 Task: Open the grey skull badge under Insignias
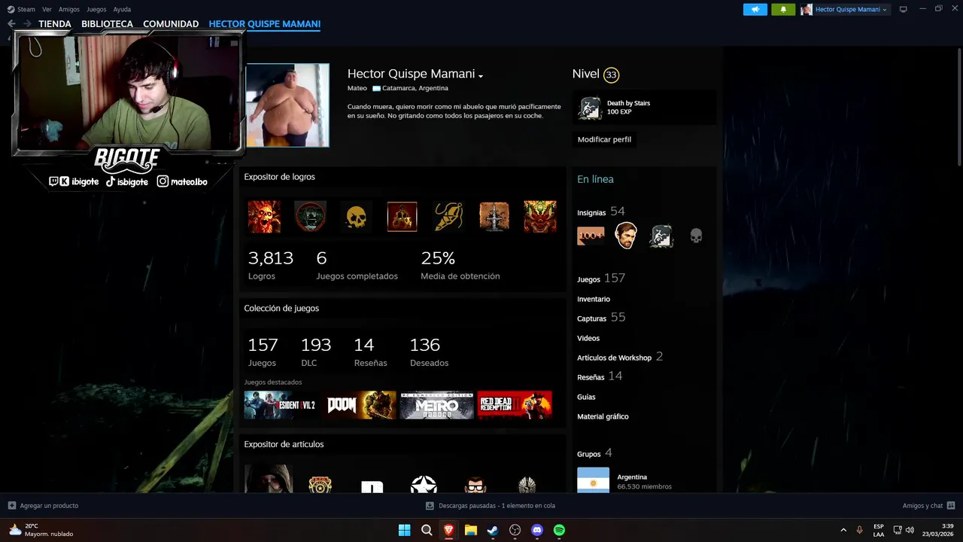696,236
